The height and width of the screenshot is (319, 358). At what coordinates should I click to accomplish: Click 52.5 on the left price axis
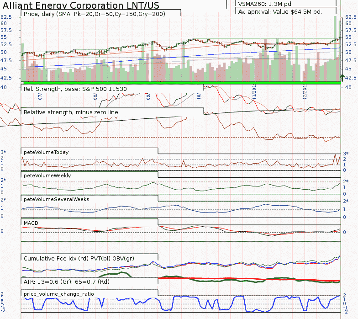click(6, 44)
